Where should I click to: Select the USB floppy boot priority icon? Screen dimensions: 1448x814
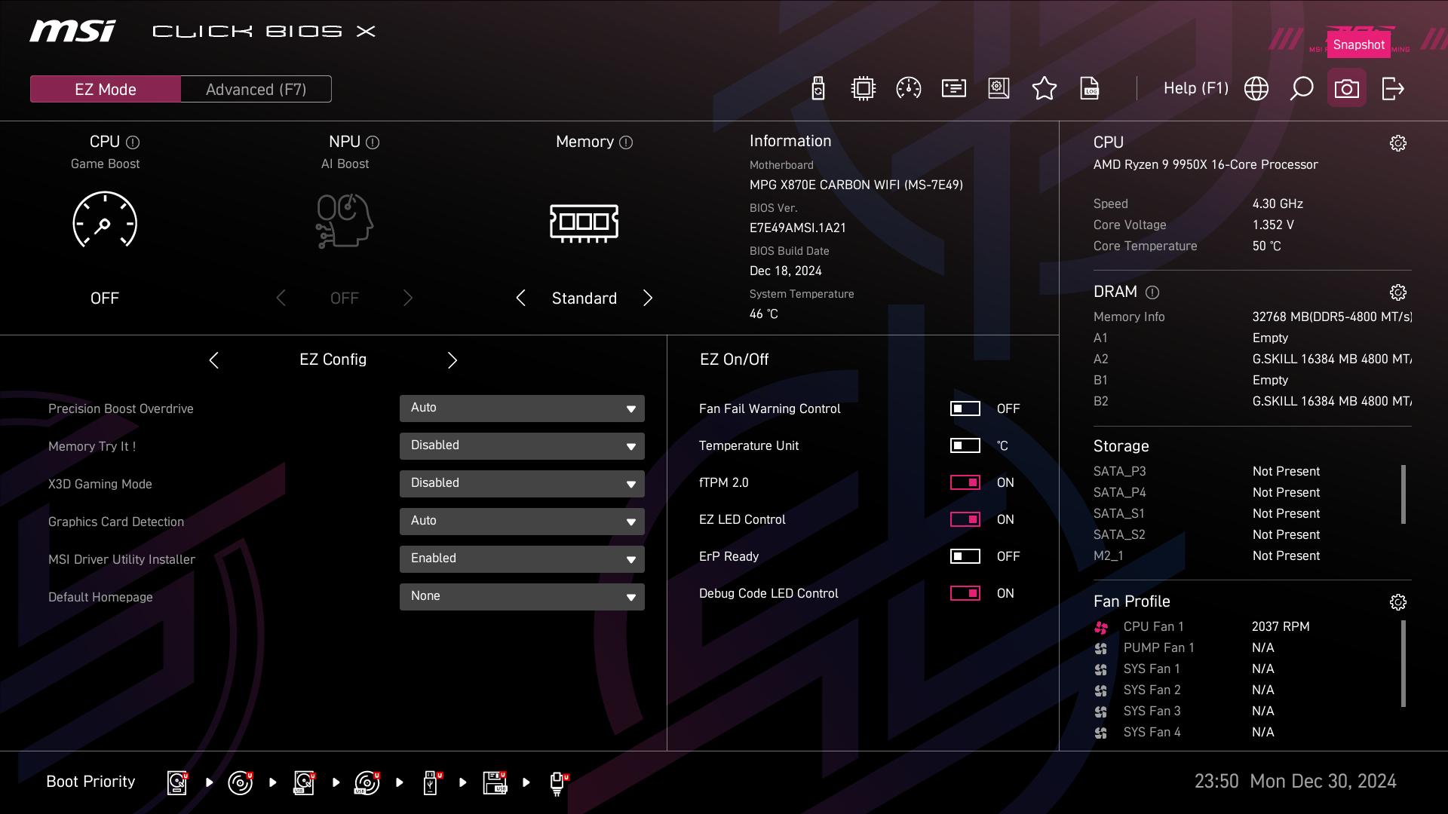495,783
